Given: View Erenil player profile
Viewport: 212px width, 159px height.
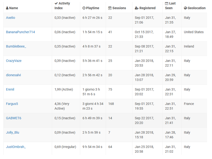Looking at the screenshot, I should (10, 90).
